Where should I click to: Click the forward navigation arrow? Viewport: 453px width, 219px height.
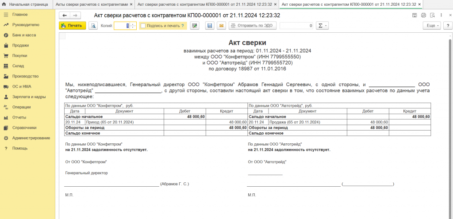[x=75, y=15]
